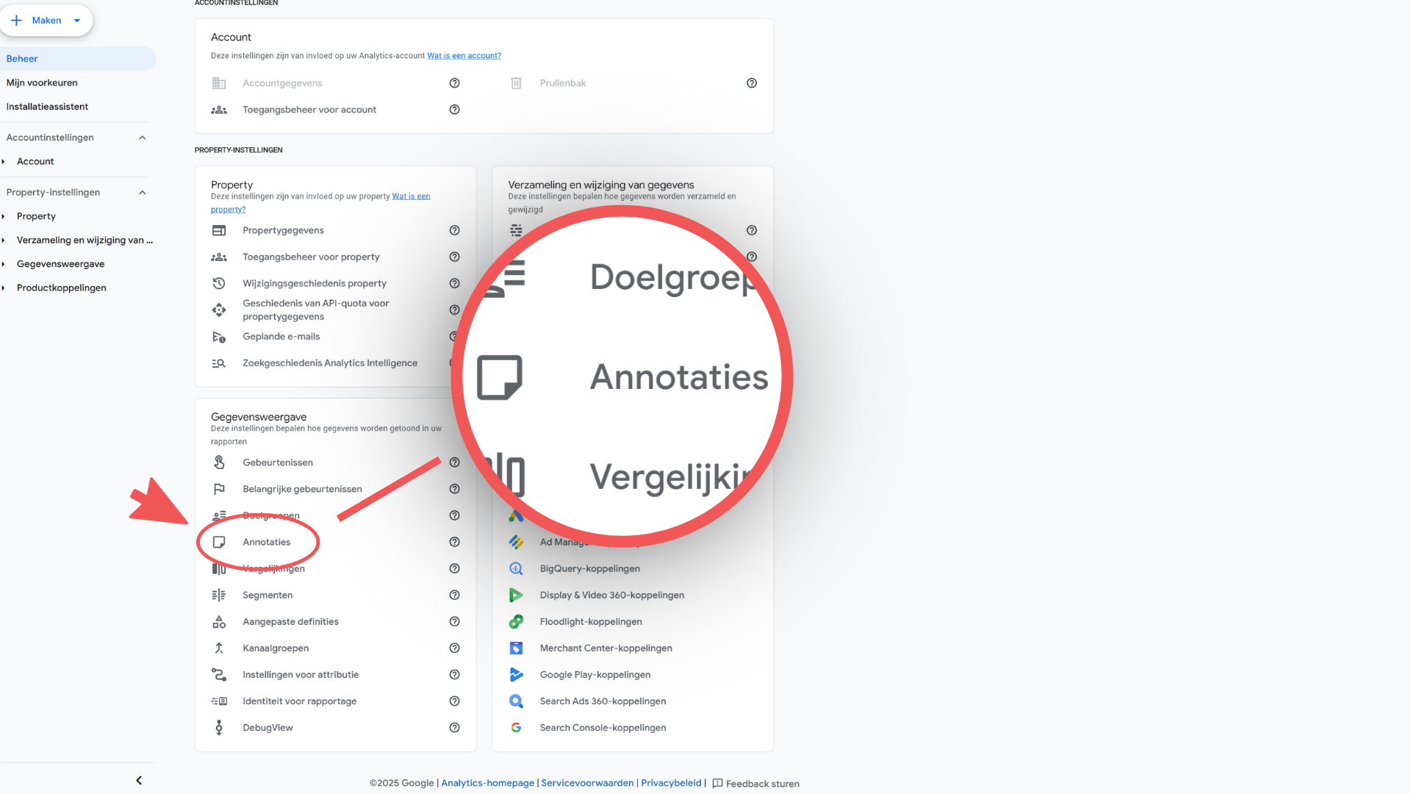This screenshot has width=1411, height=794.
Task: Click the Prullenbak trash icon
Action: coord(516,83)
